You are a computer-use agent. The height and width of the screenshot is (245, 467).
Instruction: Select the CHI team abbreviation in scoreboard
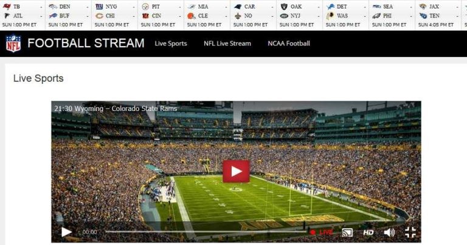pyautogui.click(x=110, y=16)
